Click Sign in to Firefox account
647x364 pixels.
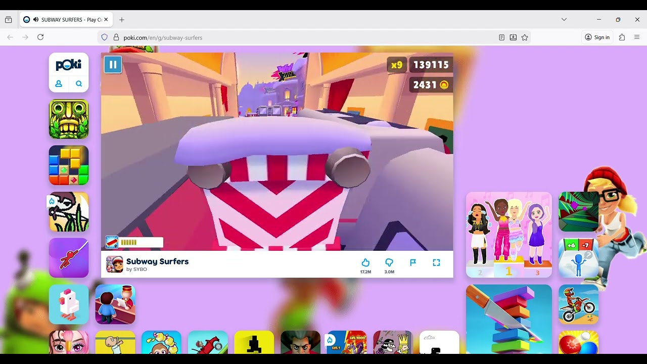[x=597, y=37]
